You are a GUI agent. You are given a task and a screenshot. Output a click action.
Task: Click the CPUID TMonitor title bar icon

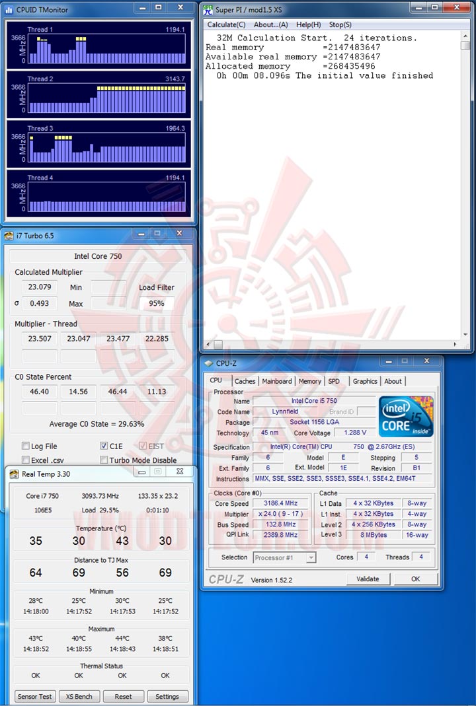pos(9,9)
